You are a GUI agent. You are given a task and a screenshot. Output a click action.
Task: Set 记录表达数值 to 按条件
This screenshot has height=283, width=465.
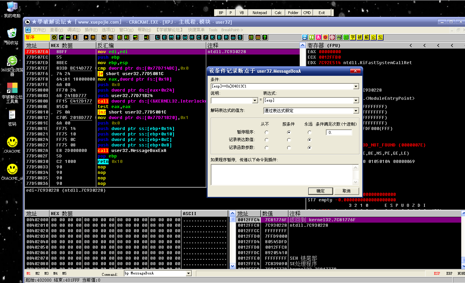coord(289,140)
